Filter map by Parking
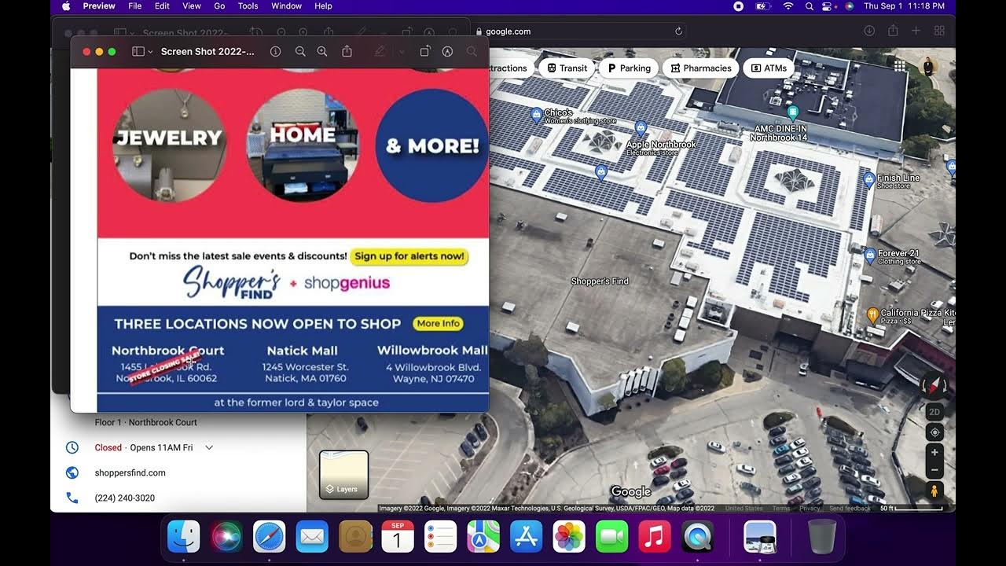This screenshot has height=566, width=1006. 629,68
